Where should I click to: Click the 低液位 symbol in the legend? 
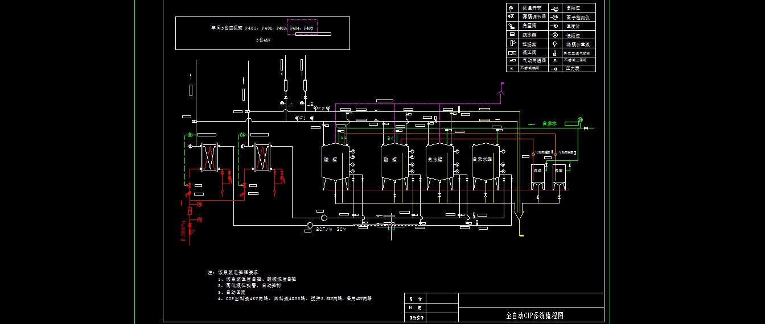pos(554,35)
